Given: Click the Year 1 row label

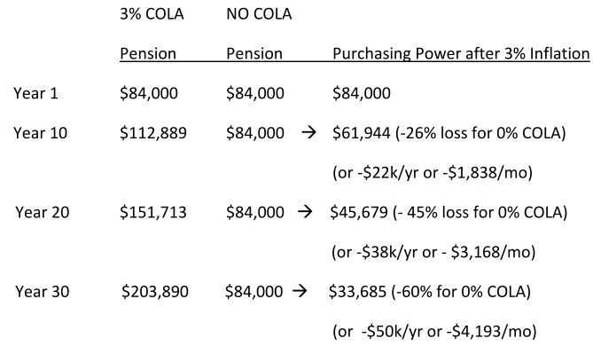Looking at the screenshot, I should click(35, 93).
